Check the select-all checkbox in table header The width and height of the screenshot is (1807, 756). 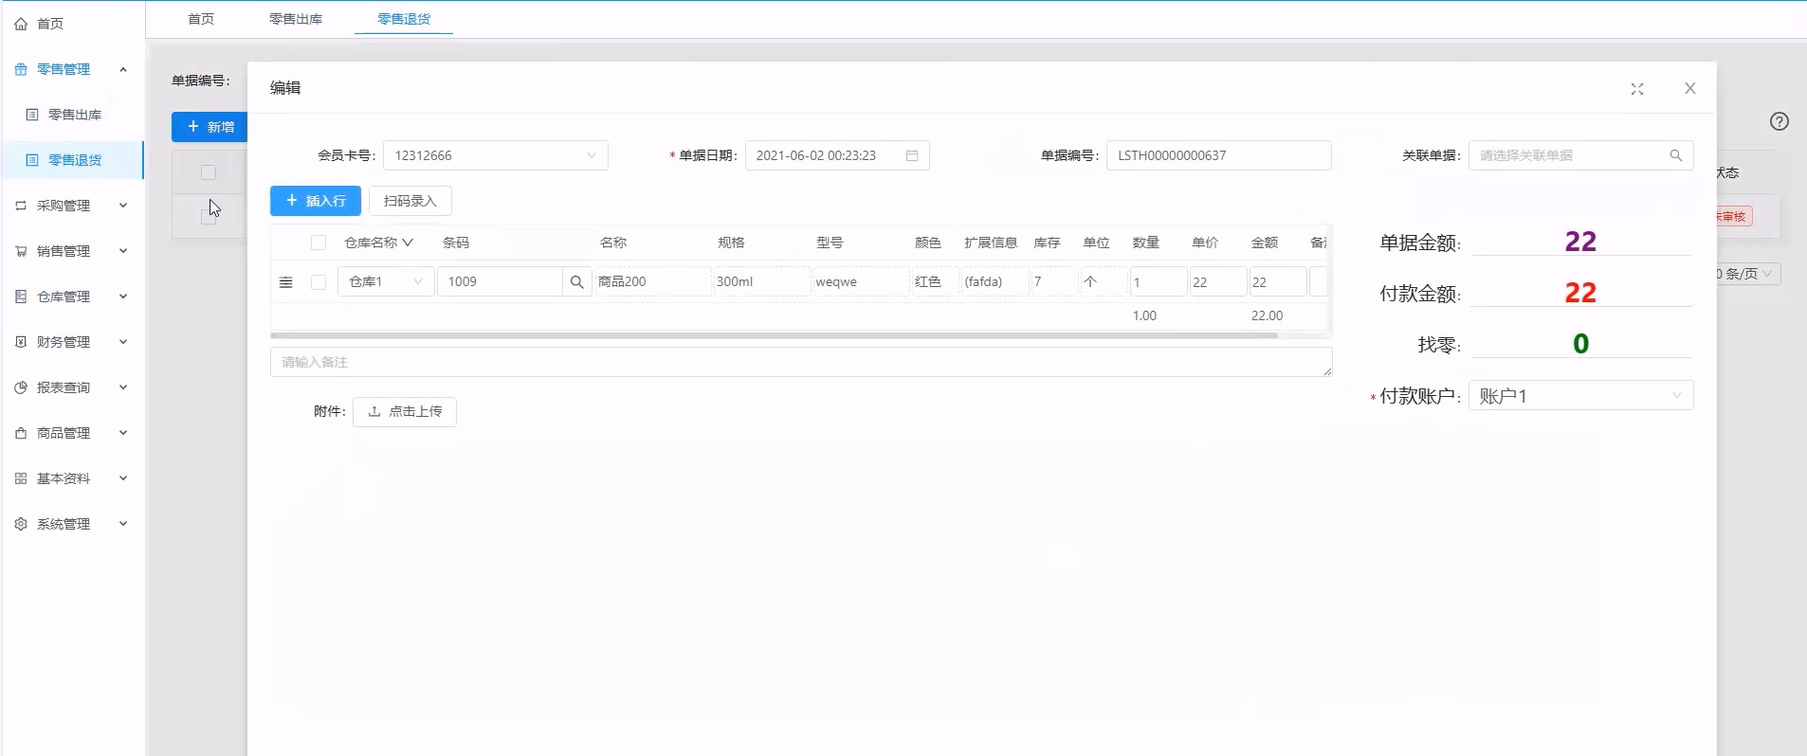tap(319, 243)
